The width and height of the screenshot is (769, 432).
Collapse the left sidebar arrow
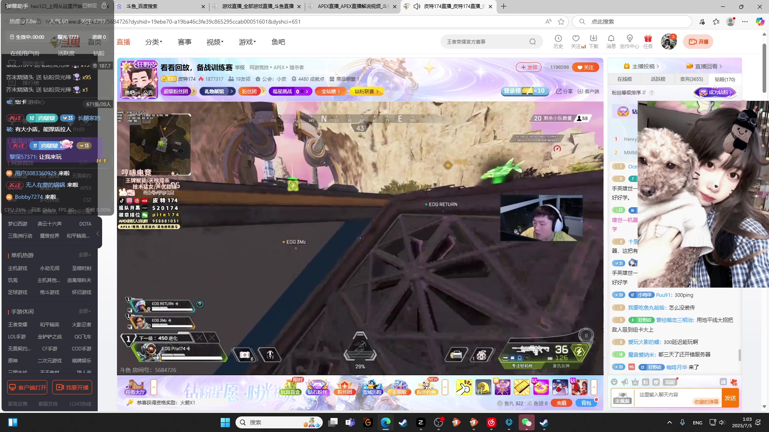pyautogui.click(x=98, y=234)
